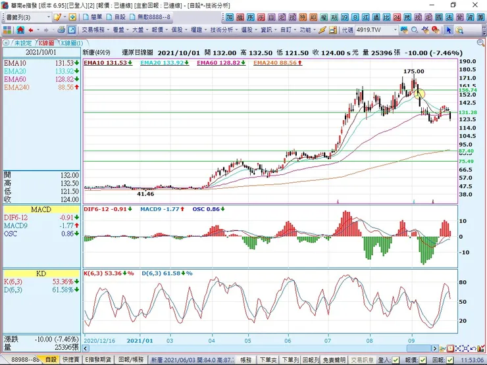
Task: Switch to the 未設定 tab
Action: coord(23,43)
